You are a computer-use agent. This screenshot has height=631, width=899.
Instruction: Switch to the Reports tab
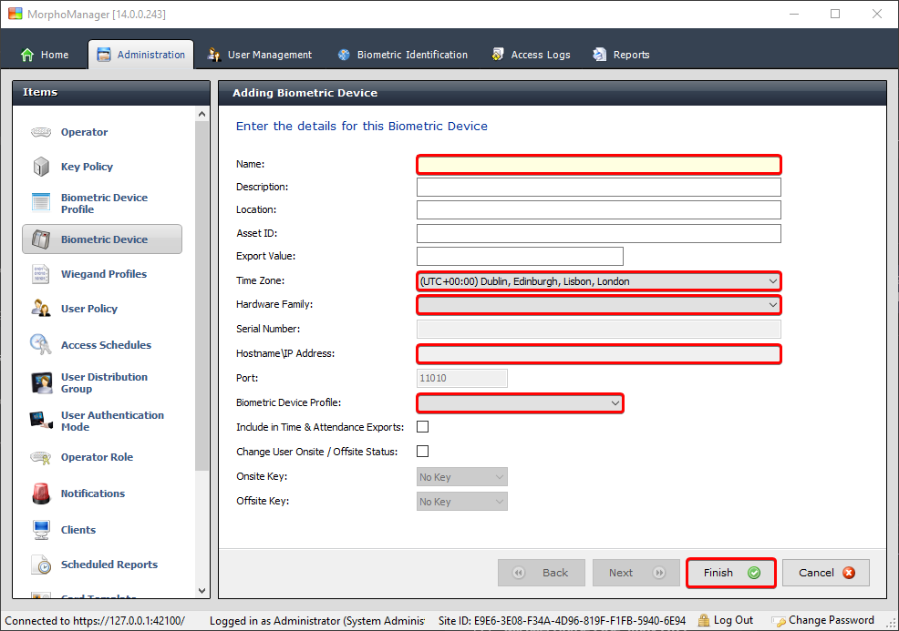coord(622,55)
